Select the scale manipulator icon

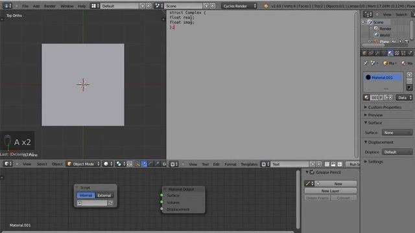click(x=157, y=164)
